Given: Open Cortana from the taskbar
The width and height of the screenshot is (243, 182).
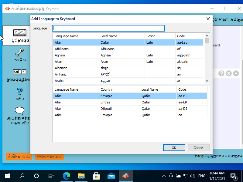Looking at the screenshot, I should tap(36, 176).
